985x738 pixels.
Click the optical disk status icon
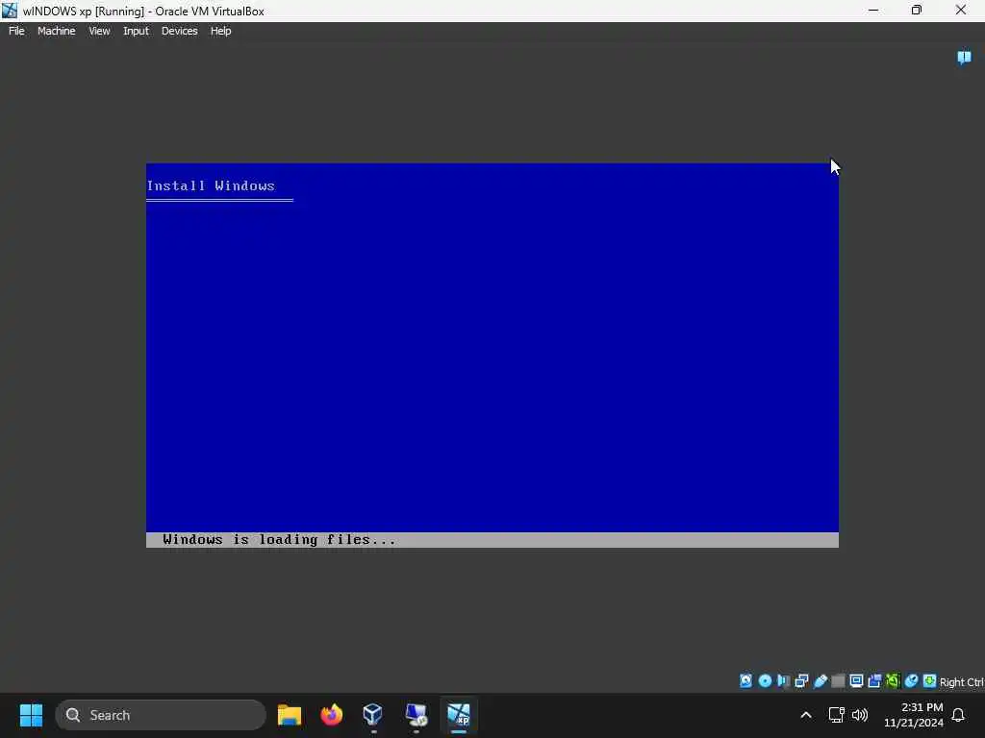[765, 681]
